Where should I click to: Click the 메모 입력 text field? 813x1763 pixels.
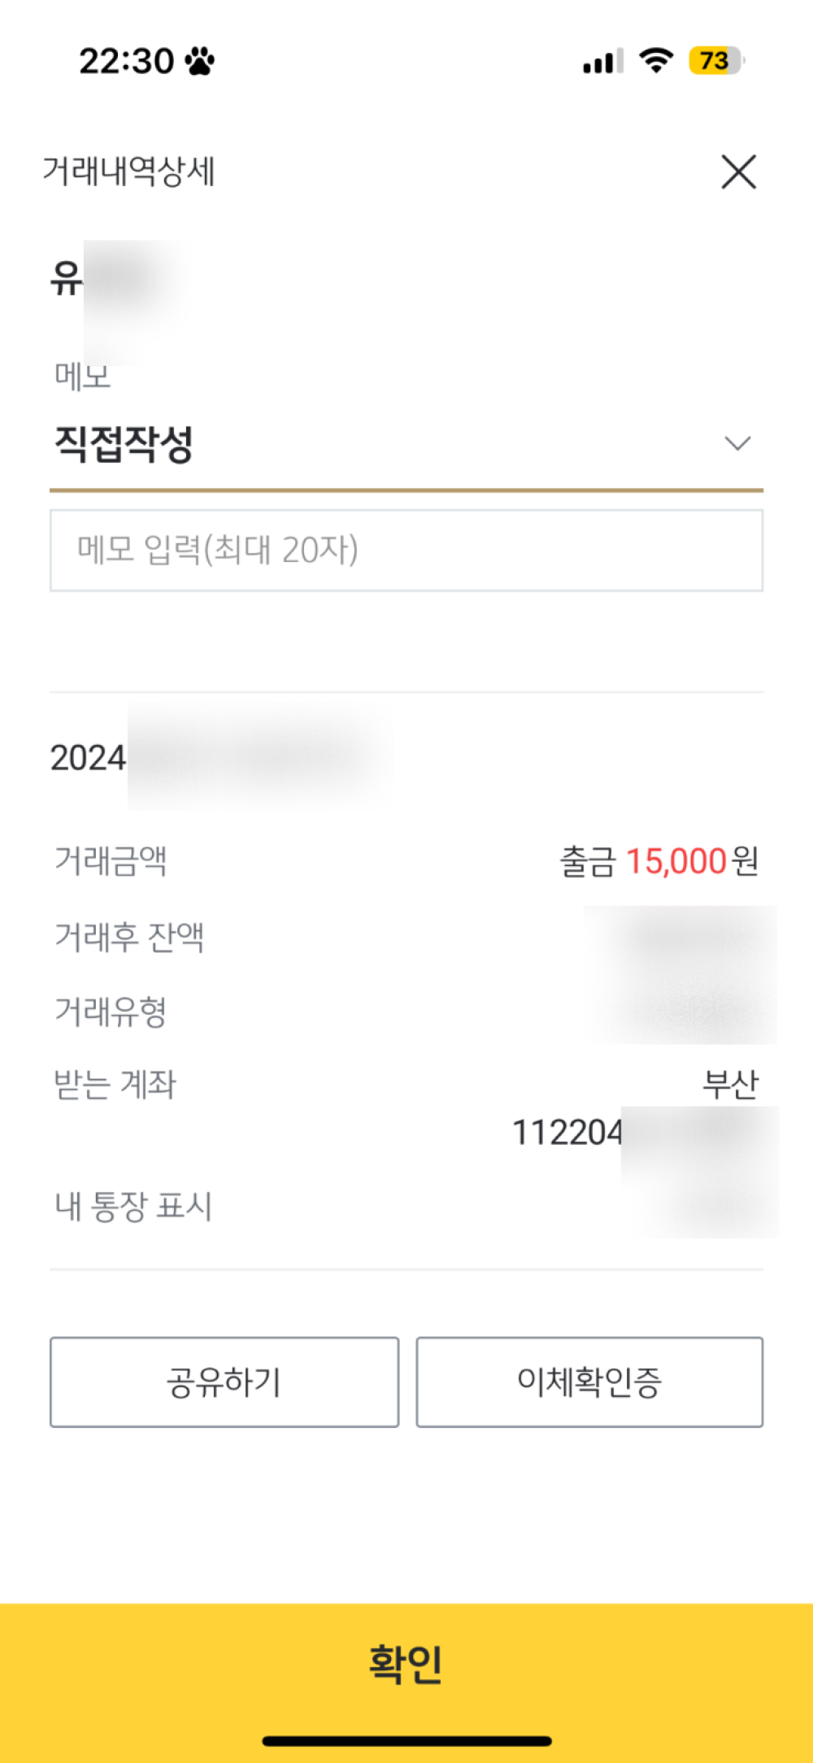coord(406,551)
